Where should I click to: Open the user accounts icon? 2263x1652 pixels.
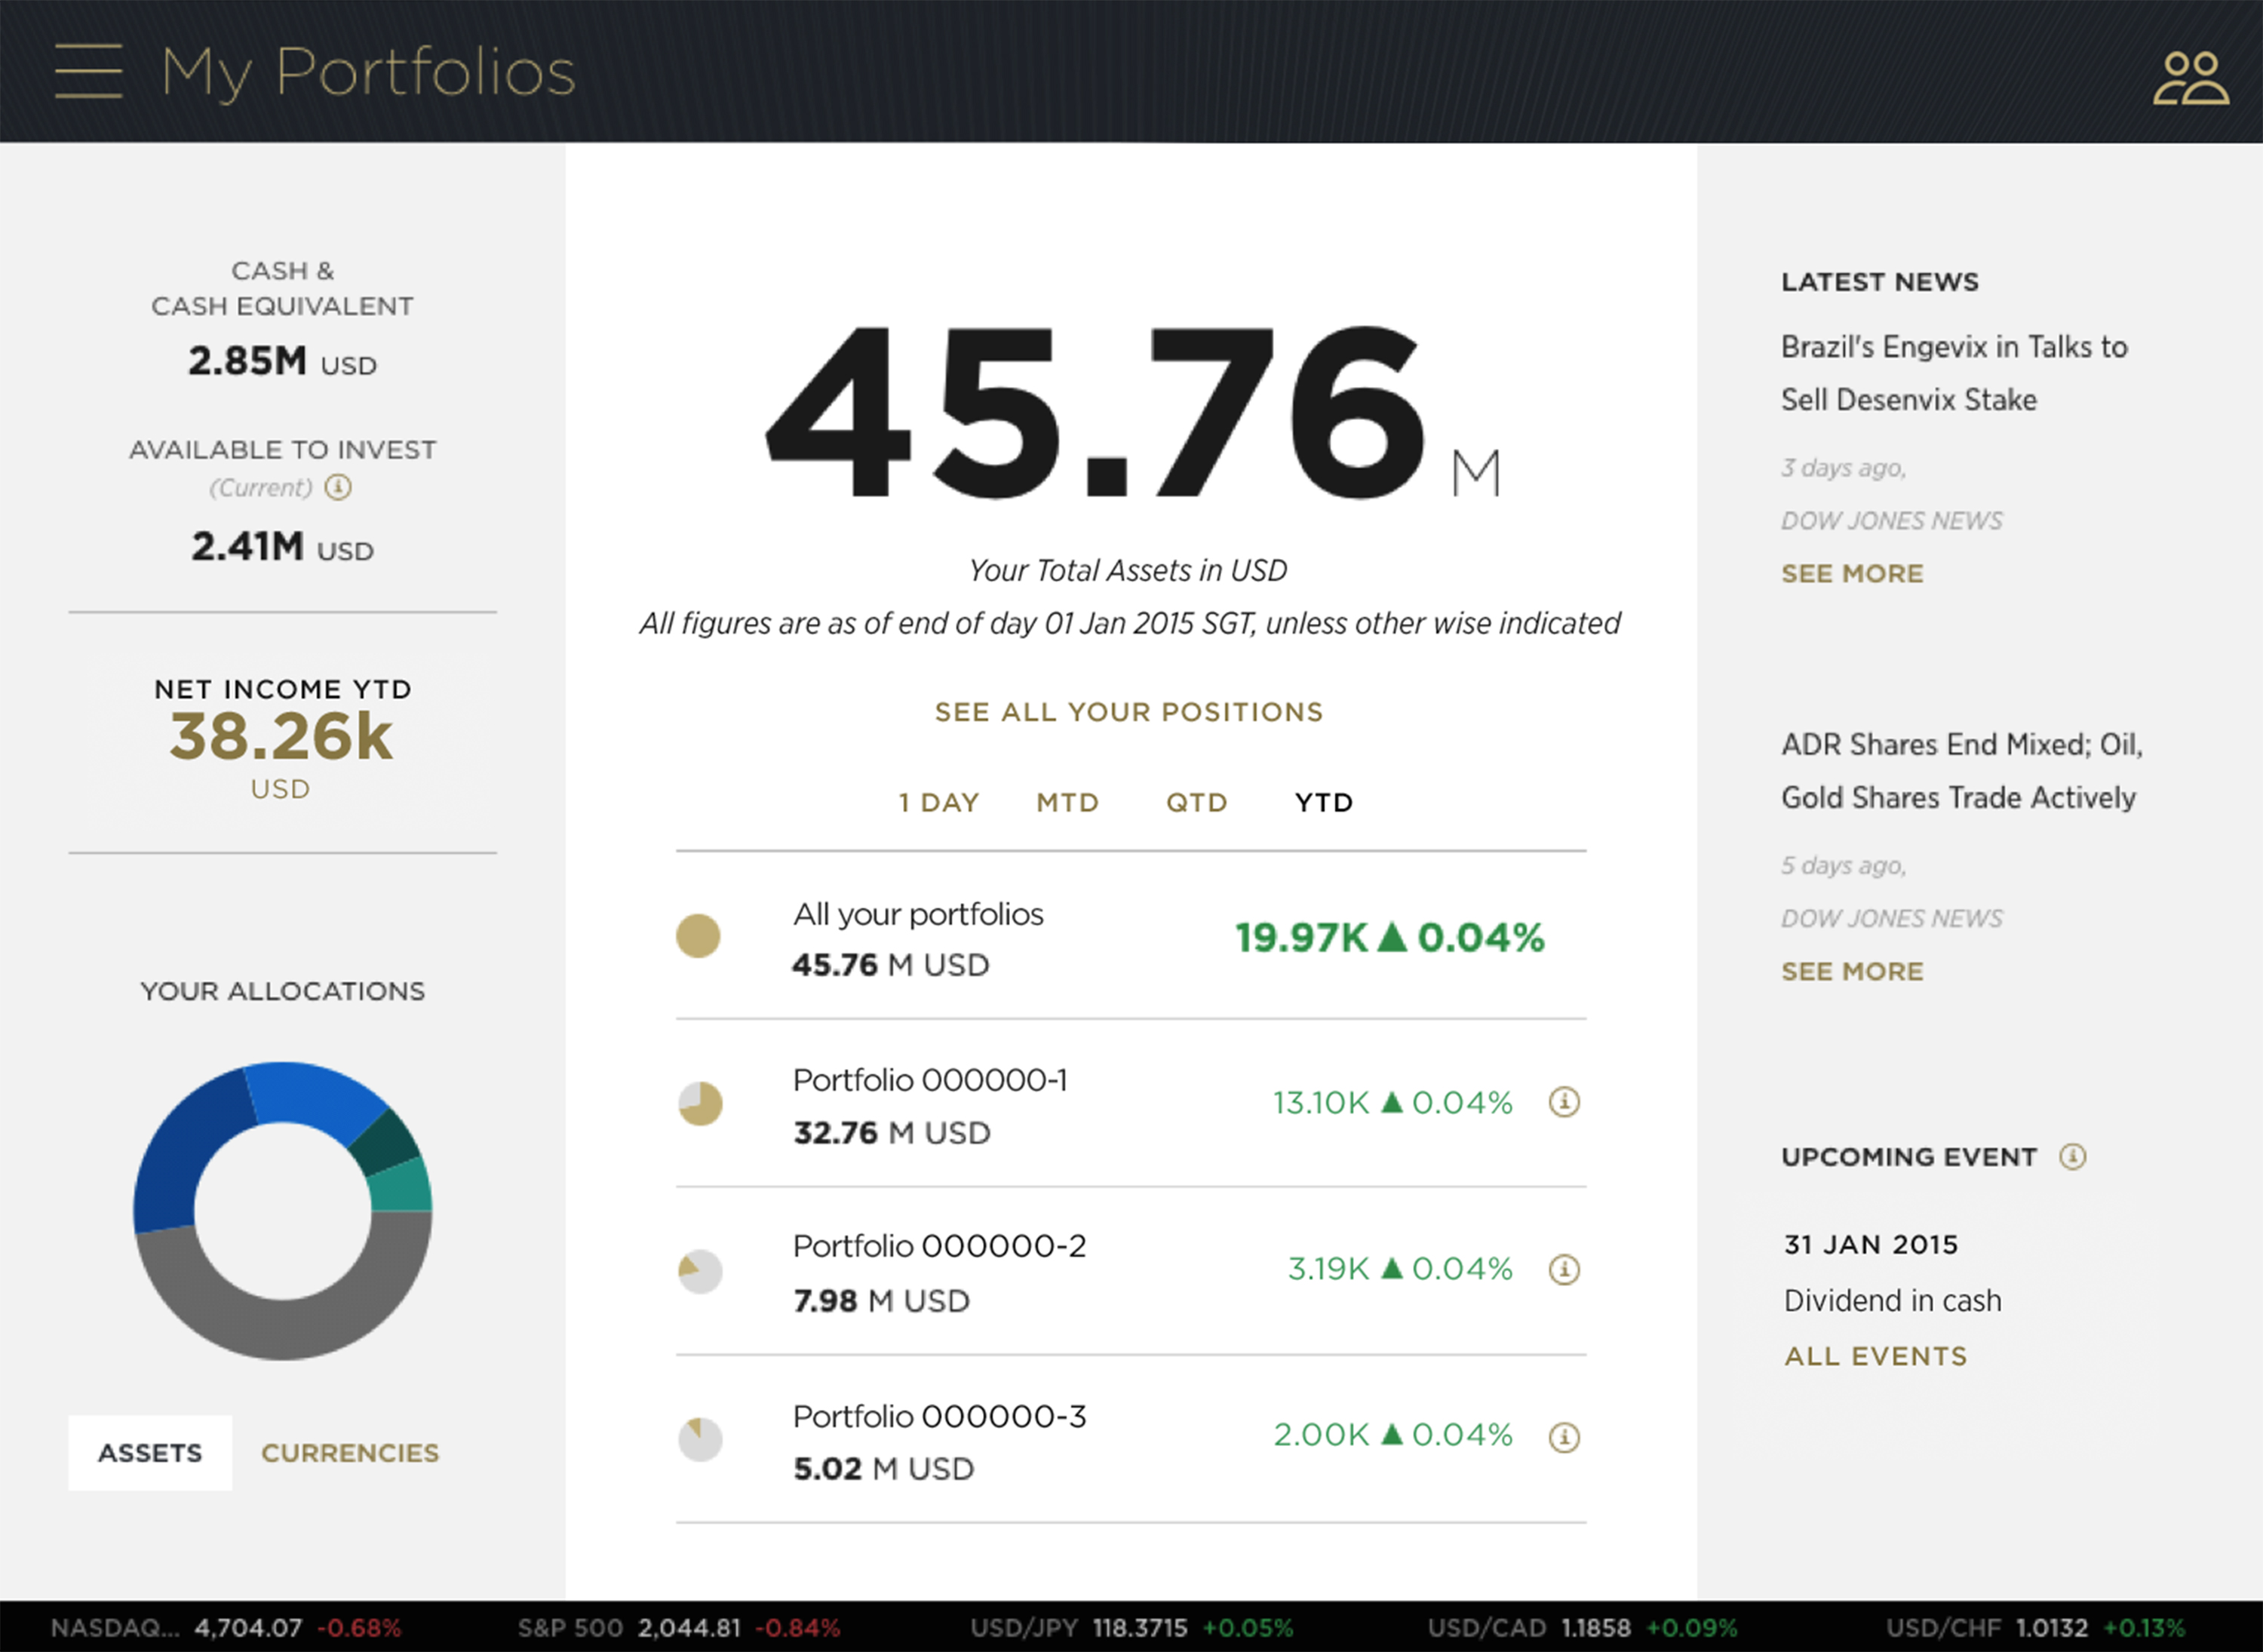point(2190,78)
